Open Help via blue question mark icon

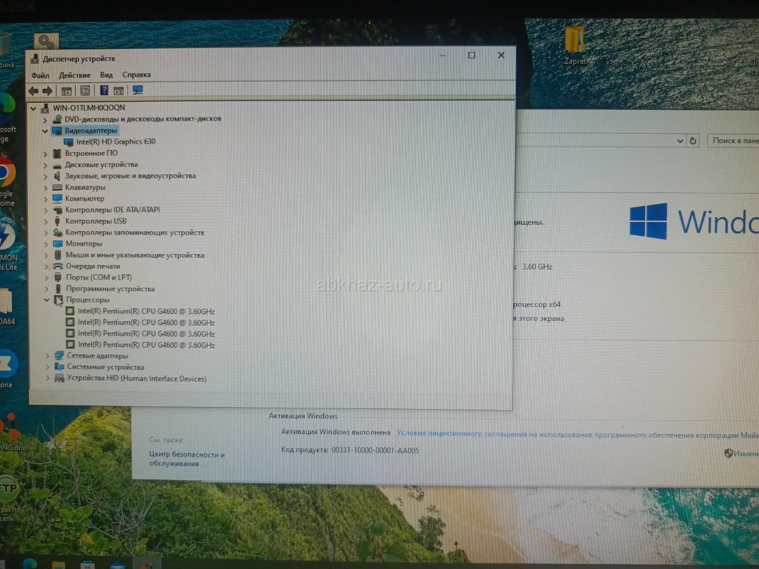pyautogui.click(x=104, y=91)
